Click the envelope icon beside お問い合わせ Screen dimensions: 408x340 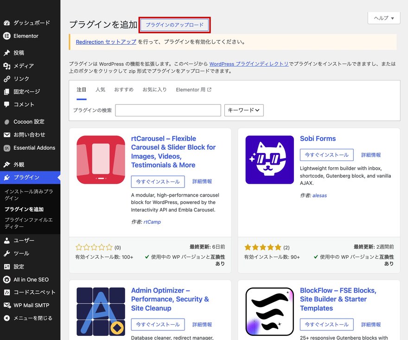click(7, 135)
